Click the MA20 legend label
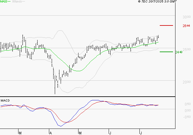 click(x=3, y=2)
